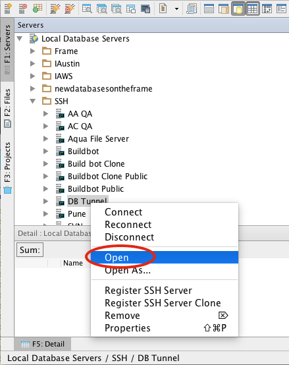Click the disconnect plug icon with red mark
This screenshot has width=289, height=365.
point(70,9)
